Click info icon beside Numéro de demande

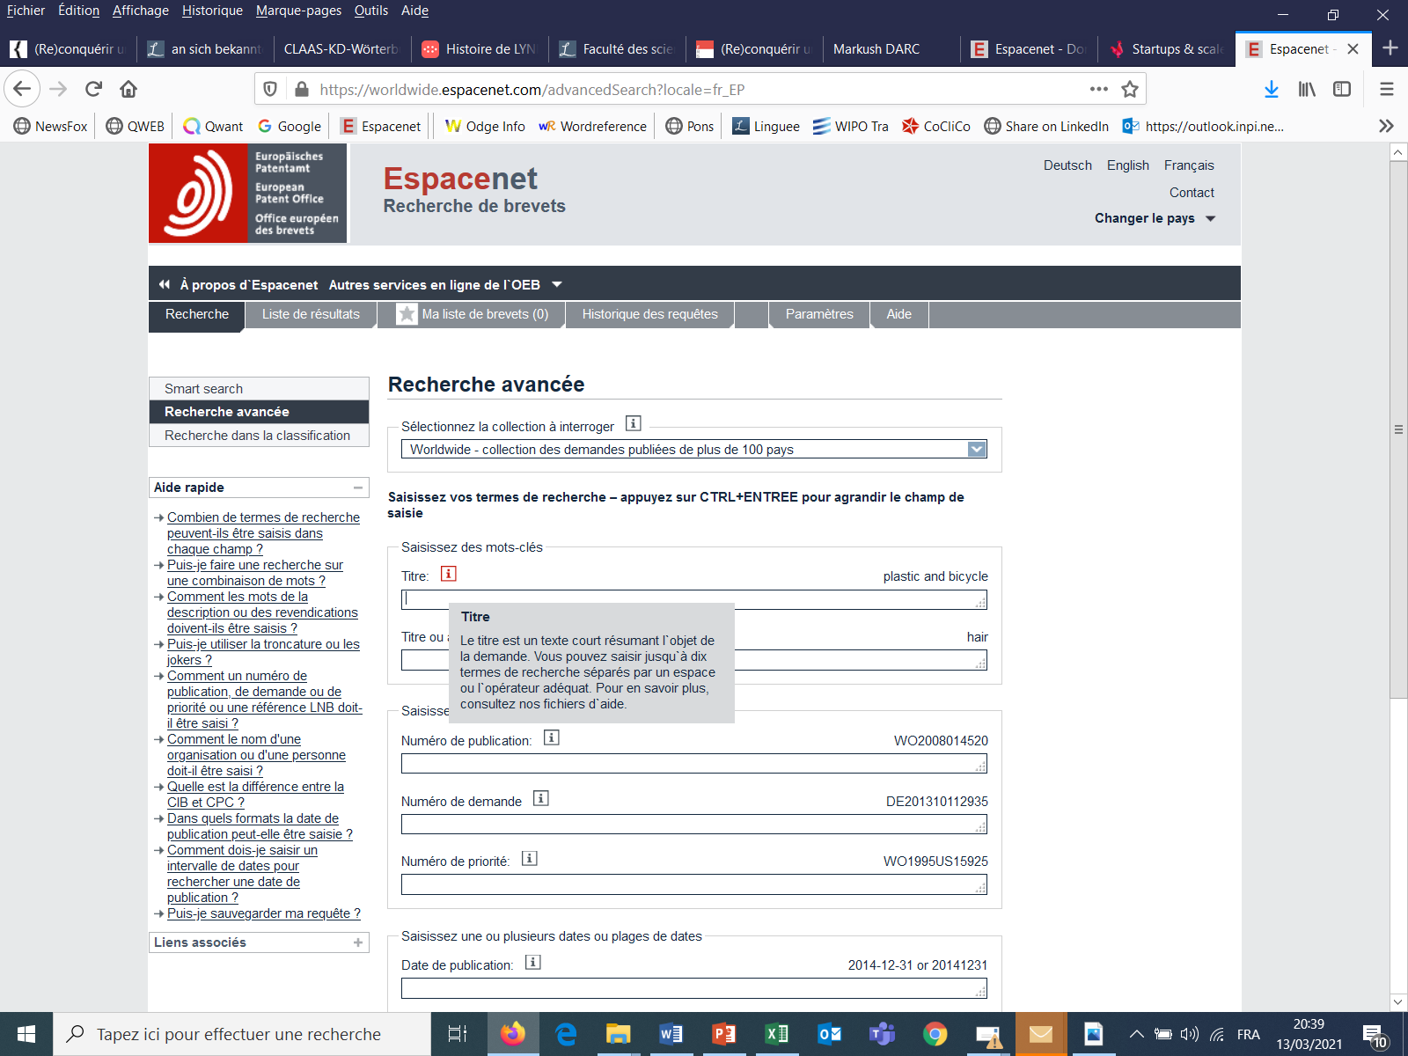(541, 798)
